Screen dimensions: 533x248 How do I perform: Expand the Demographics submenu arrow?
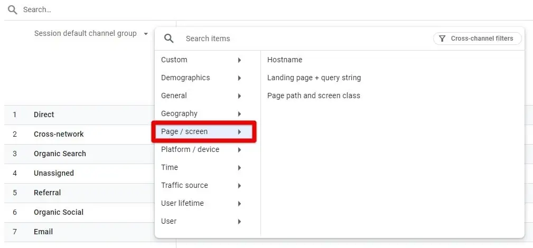tap(239, 78)
